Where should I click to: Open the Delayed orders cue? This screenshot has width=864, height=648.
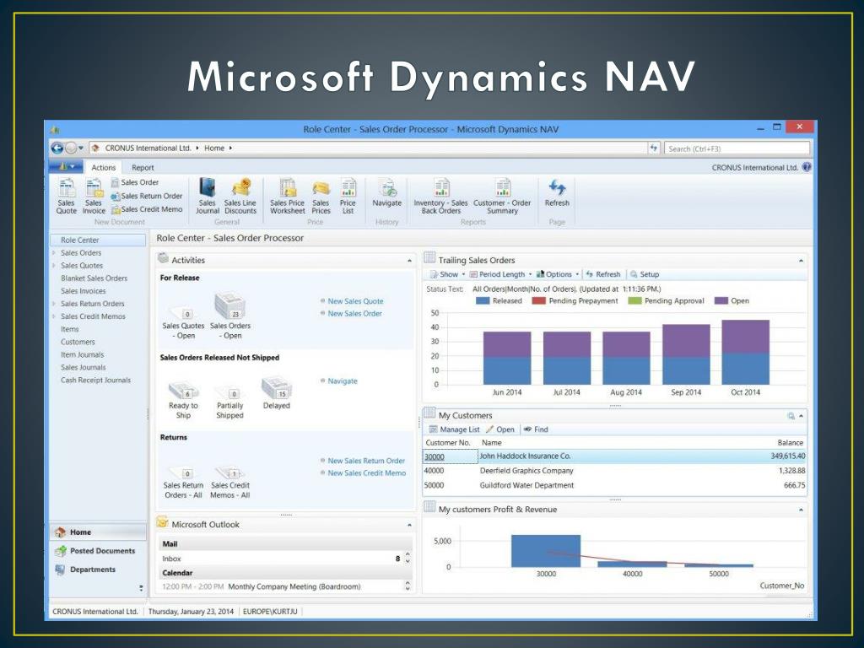coord(277,393)
